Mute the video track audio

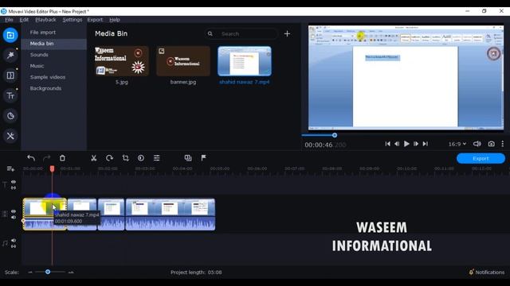[14, 217]
